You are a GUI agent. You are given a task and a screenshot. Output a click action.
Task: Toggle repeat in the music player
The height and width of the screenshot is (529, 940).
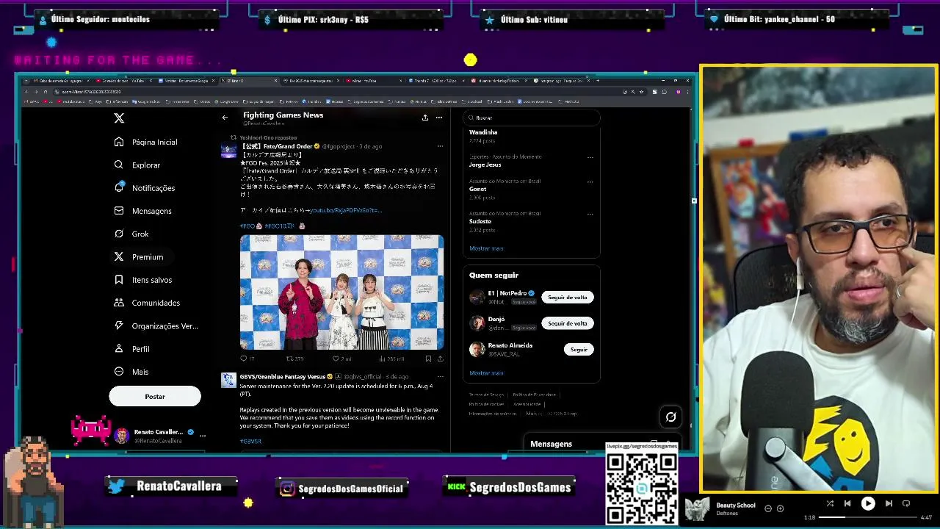point(906,503)
